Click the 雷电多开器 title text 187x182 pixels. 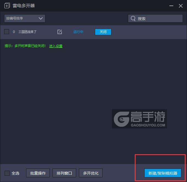pyautogui.click(x=24, y=6)
